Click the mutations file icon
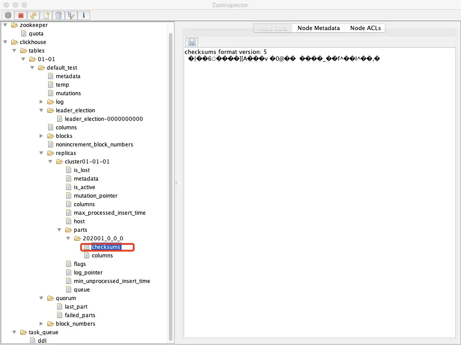461x345 pixels. coord(50,93)
